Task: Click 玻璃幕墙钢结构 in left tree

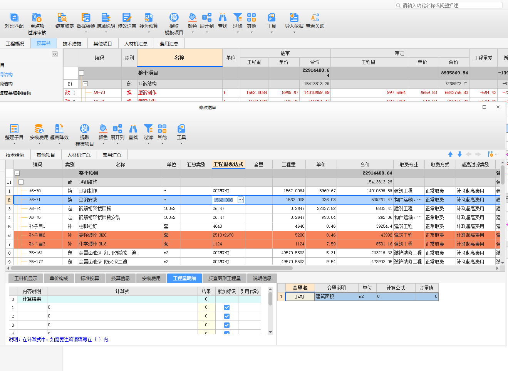Action: point(15,93)
